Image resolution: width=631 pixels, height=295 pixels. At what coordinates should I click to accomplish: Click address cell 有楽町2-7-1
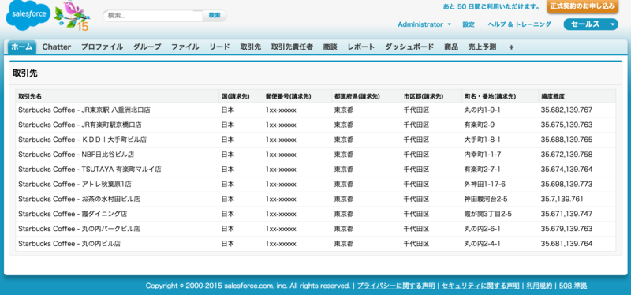pos(482,170)
